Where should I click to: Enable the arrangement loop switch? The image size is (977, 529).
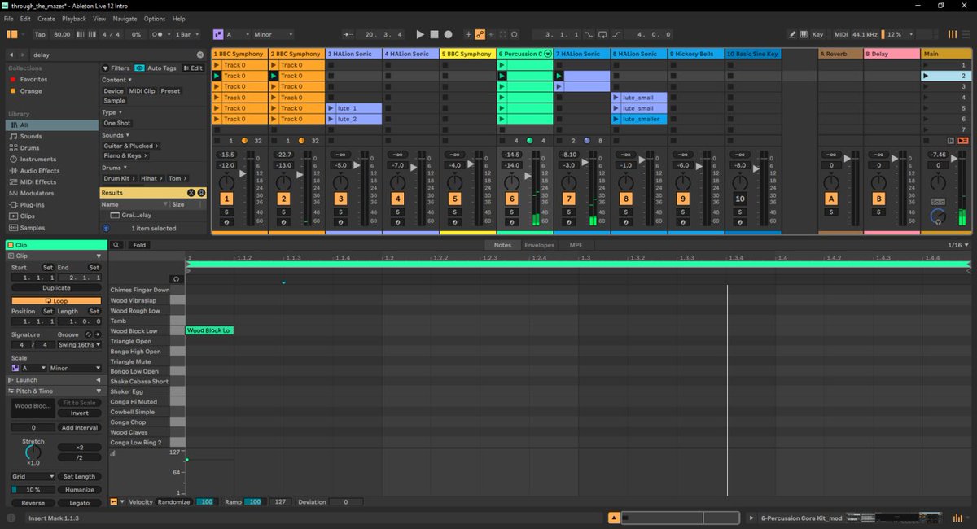pos(602,34)
